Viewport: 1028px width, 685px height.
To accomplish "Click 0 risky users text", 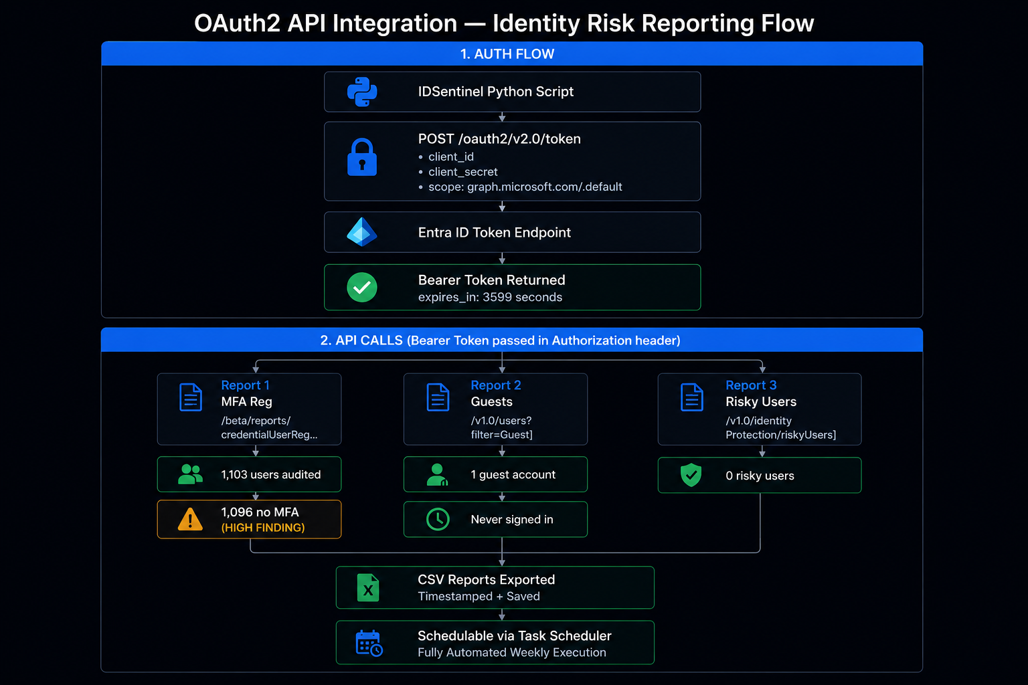I will pos(760,476).
